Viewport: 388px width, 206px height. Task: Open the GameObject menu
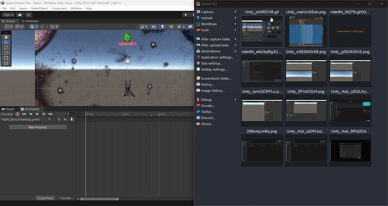39,8
